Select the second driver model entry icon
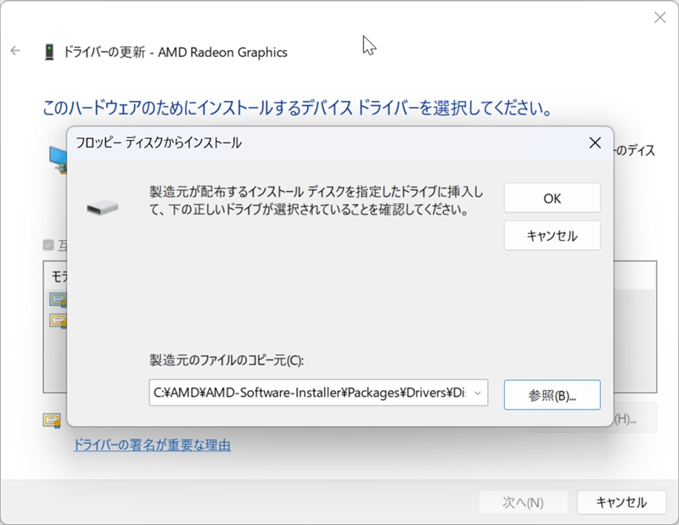 pyautogui.click(x=58, y=321)
